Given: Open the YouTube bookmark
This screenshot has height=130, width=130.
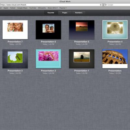Looking at the screenshot, I should pyautogui.click(x=33, y=8).
